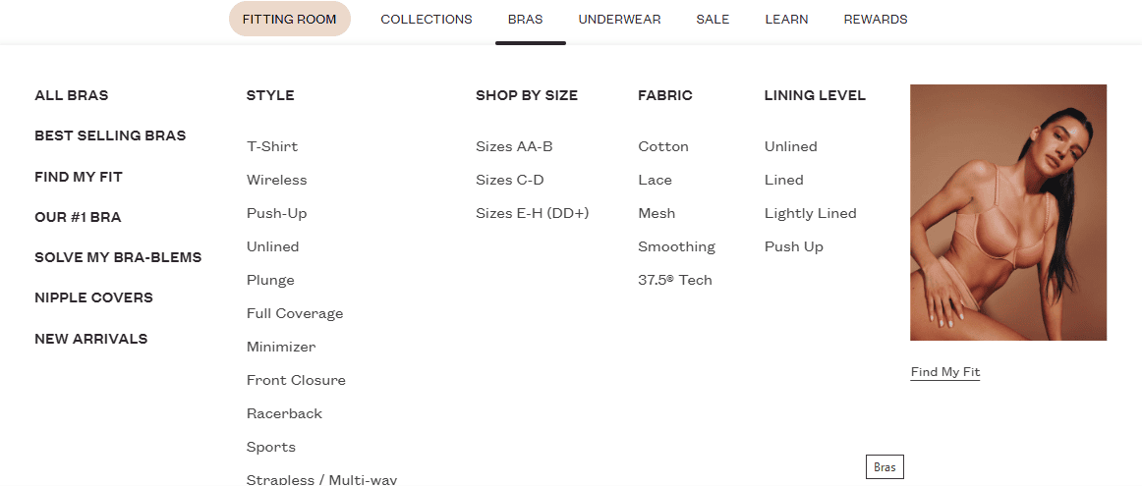Select the Underwear navigation item
The width and height of the screenshot is (1142, 486).
(619, 20)
